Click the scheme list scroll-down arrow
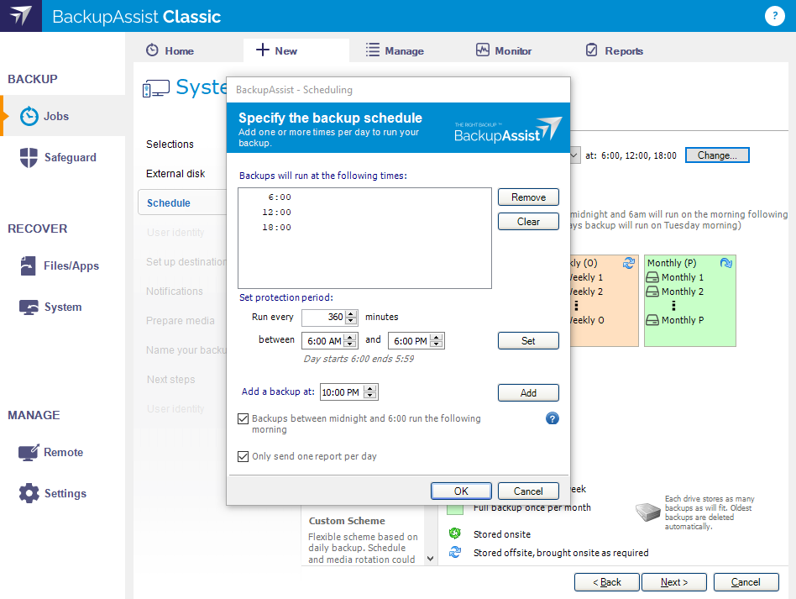 pyautogui.click(x=430, y=559)
